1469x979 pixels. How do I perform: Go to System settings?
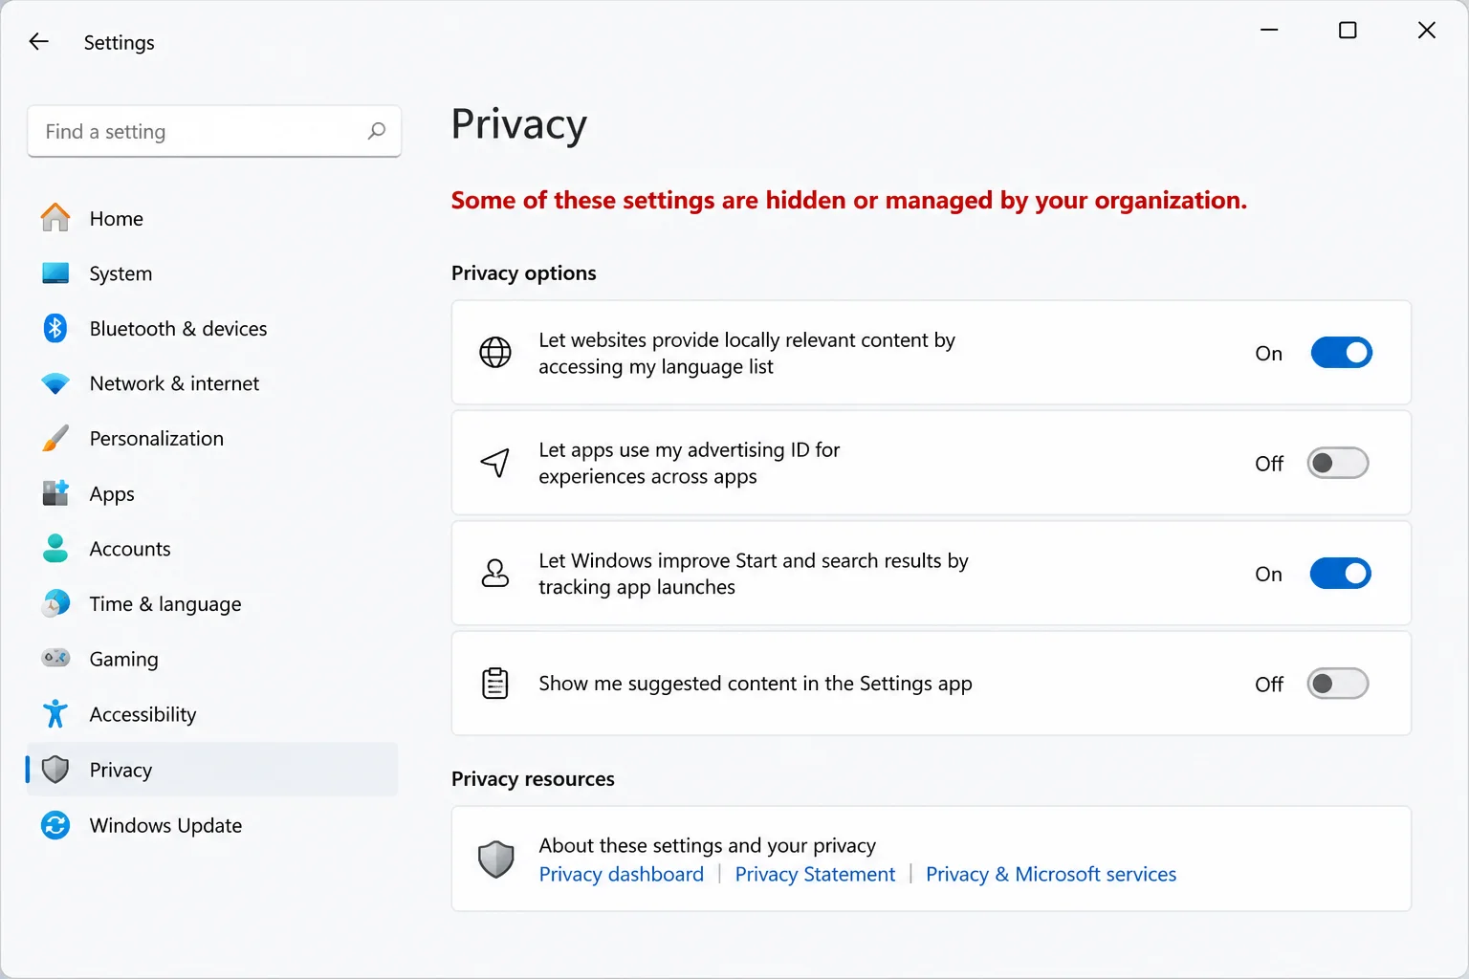coord(212,273)
